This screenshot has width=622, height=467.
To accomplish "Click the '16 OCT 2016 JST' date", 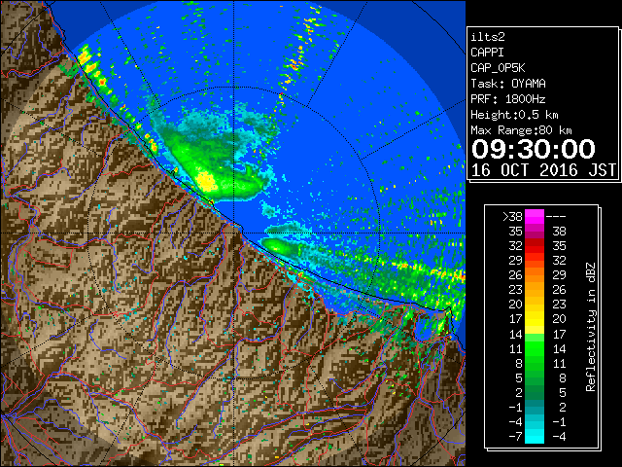I will coord(543,170).
